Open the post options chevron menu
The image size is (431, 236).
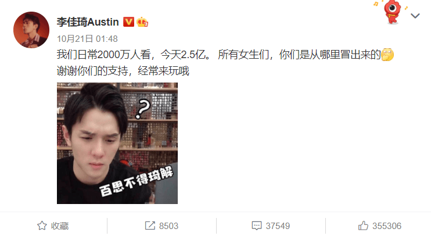tap(415, 16)
